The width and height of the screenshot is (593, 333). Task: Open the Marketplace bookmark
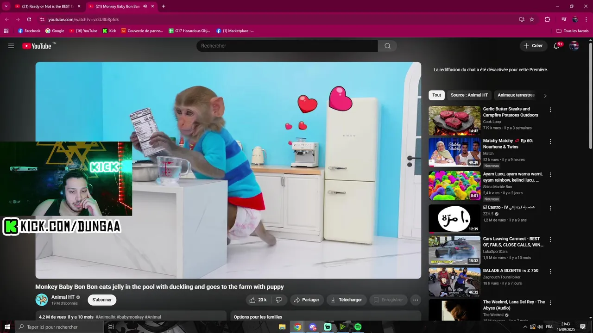point(235,31)
